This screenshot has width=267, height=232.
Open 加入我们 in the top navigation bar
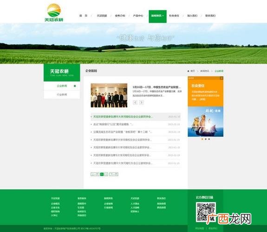(x=192, y=16)
